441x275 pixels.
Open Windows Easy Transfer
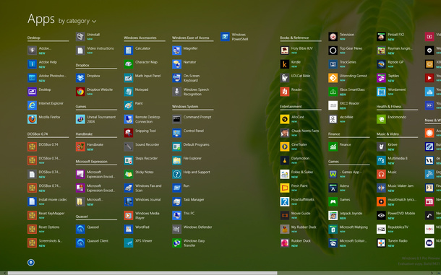[189, 243]
